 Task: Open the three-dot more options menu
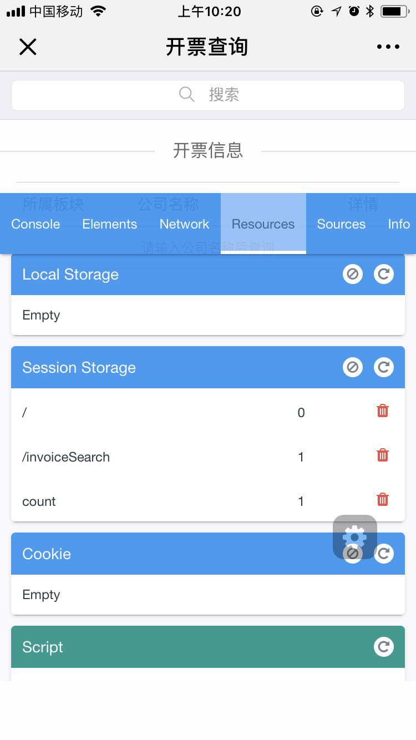(x=388, y=47)
